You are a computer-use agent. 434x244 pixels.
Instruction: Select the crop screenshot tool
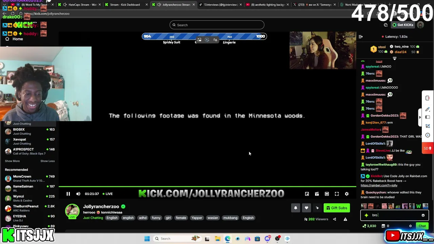[428, 126]
